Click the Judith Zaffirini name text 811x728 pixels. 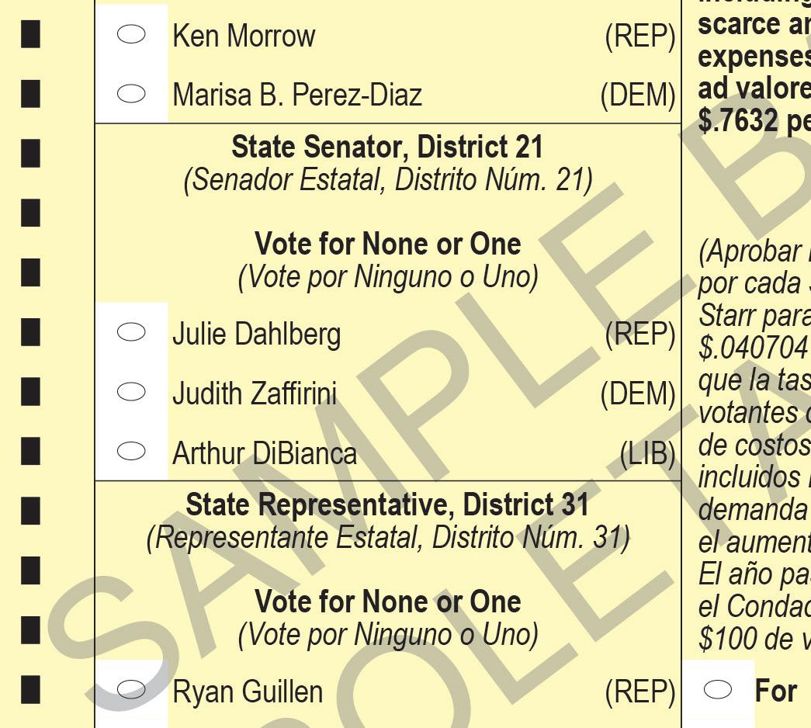click(255, 394)
